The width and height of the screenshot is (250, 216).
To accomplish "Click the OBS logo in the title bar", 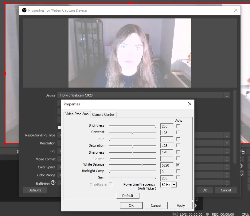I will (x=24, y=10).
